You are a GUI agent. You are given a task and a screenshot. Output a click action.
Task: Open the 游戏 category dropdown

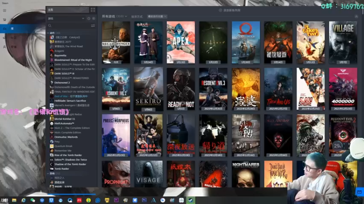click(66, 19)
